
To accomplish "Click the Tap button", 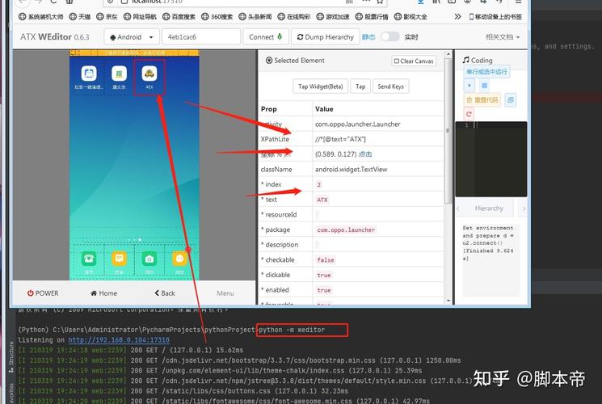I will (360, 86).
